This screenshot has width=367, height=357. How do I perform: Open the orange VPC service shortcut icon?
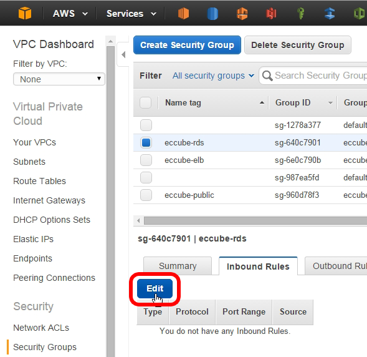coord(242,13)
